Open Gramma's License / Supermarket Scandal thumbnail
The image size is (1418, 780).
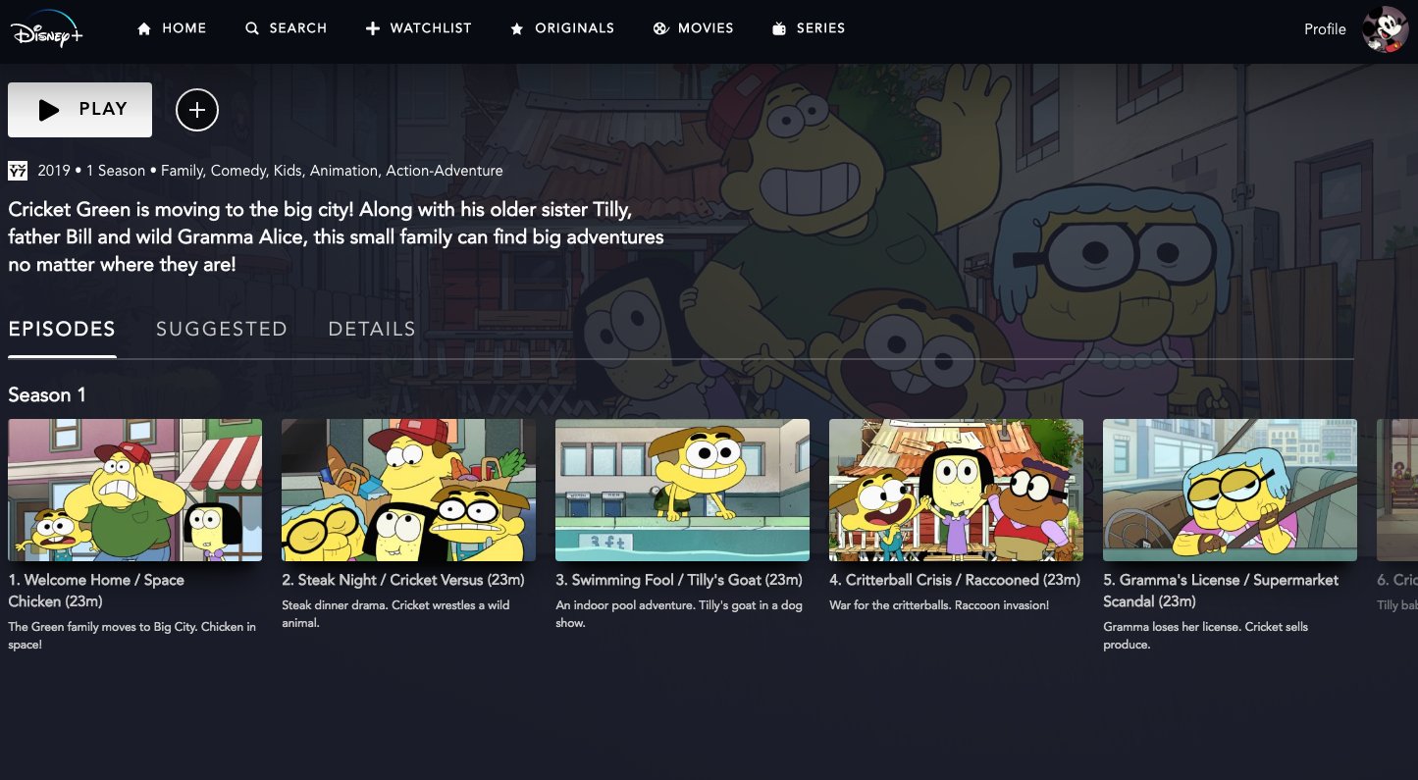click(1231, 491)
